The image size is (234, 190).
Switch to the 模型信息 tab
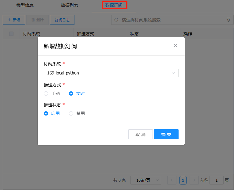[25, 5]
